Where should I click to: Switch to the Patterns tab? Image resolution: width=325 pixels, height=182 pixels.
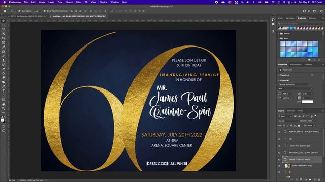tap(313, 18)
